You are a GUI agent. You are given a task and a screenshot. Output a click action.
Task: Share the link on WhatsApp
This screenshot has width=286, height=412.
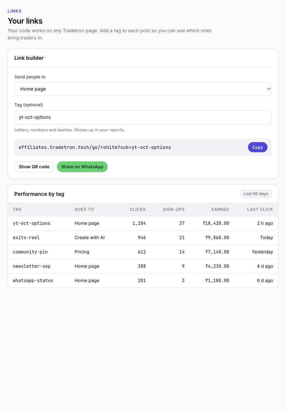(x=82, y=166)
